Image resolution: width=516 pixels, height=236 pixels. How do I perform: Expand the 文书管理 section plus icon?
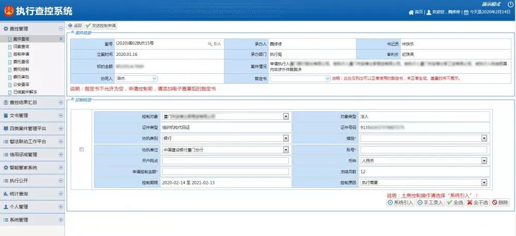click(x=60, y=116)
